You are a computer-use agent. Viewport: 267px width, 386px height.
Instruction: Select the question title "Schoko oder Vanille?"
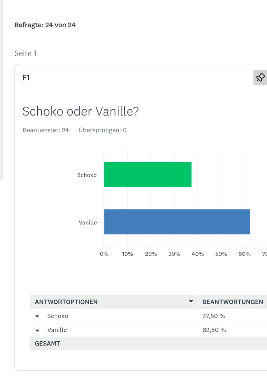[x=80, y=112]
